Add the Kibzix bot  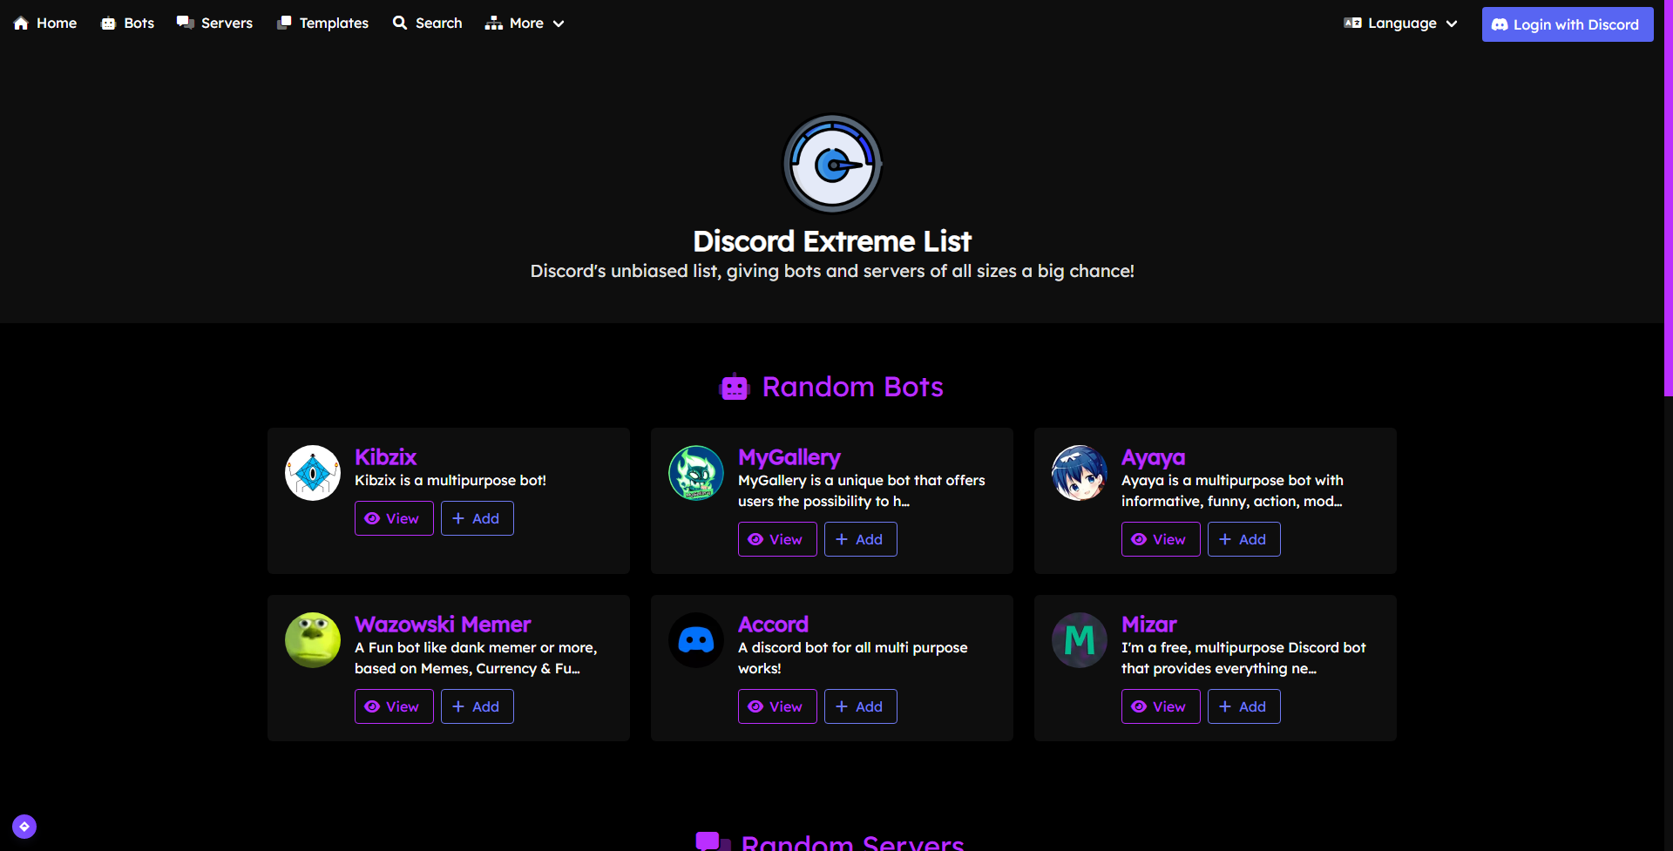point(478,518)
